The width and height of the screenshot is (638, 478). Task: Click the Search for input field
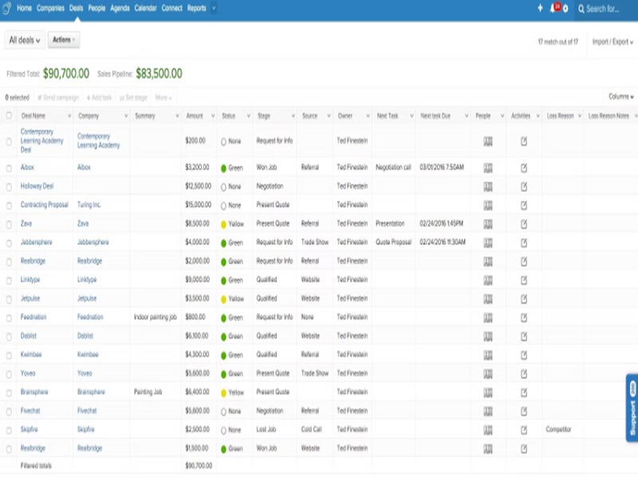[x=607, y=10]
